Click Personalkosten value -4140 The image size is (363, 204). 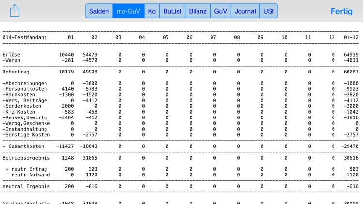66,89
